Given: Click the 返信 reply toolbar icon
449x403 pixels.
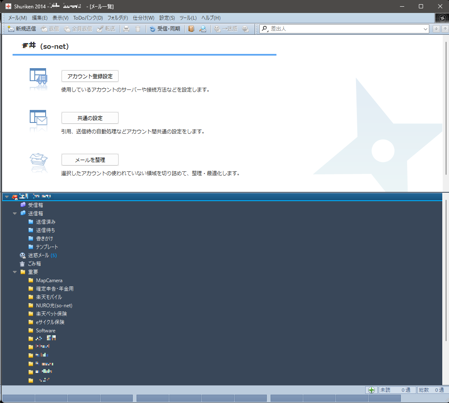Looking at the screenshot, I should [44, 29].
